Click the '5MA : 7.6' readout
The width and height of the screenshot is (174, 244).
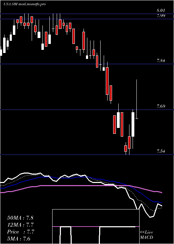coord(19,239)
